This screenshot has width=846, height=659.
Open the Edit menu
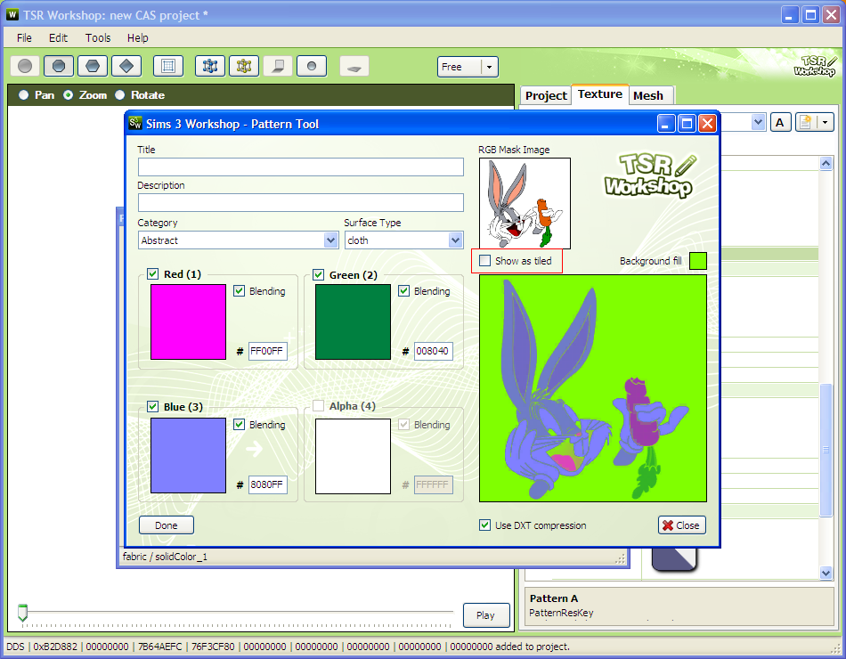point(58,37)
